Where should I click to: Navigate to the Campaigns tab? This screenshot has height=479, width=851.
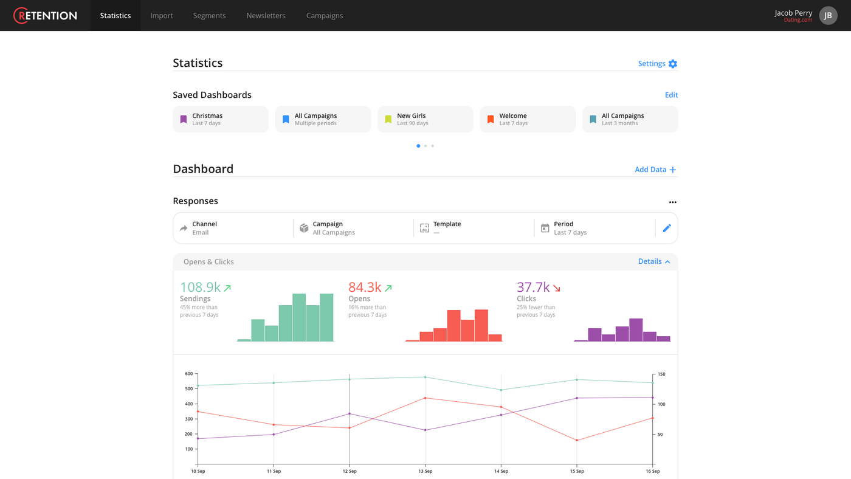click(325, 15)
